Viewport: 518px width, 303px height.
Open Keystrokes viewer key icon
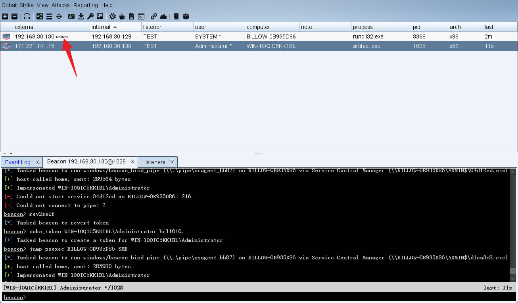[90, 16]
